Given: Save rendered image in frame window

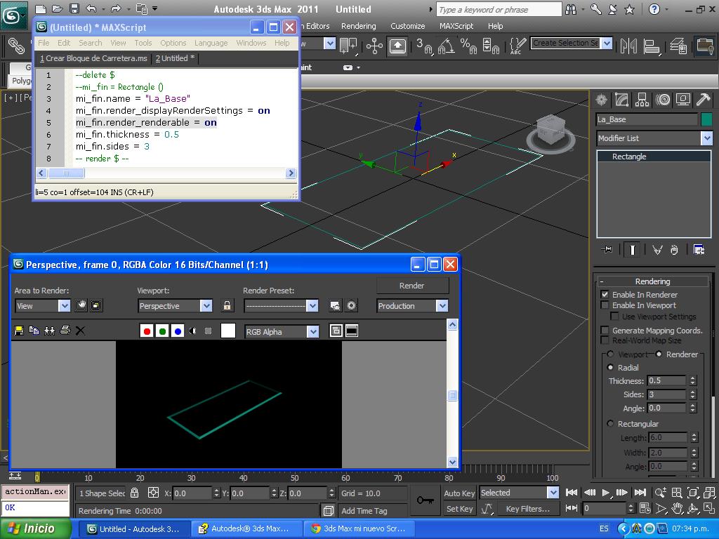Looking at the screenshot, I should coord(19,331).
